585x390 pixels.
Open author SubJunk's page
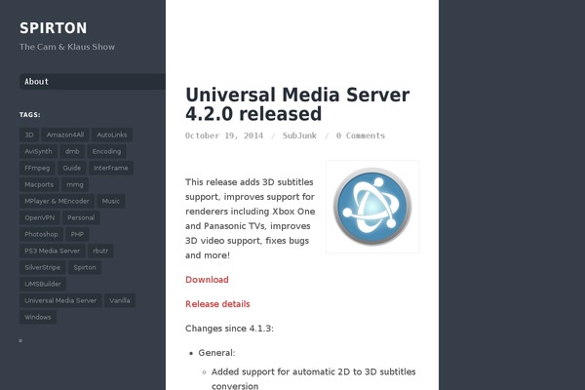299,136
